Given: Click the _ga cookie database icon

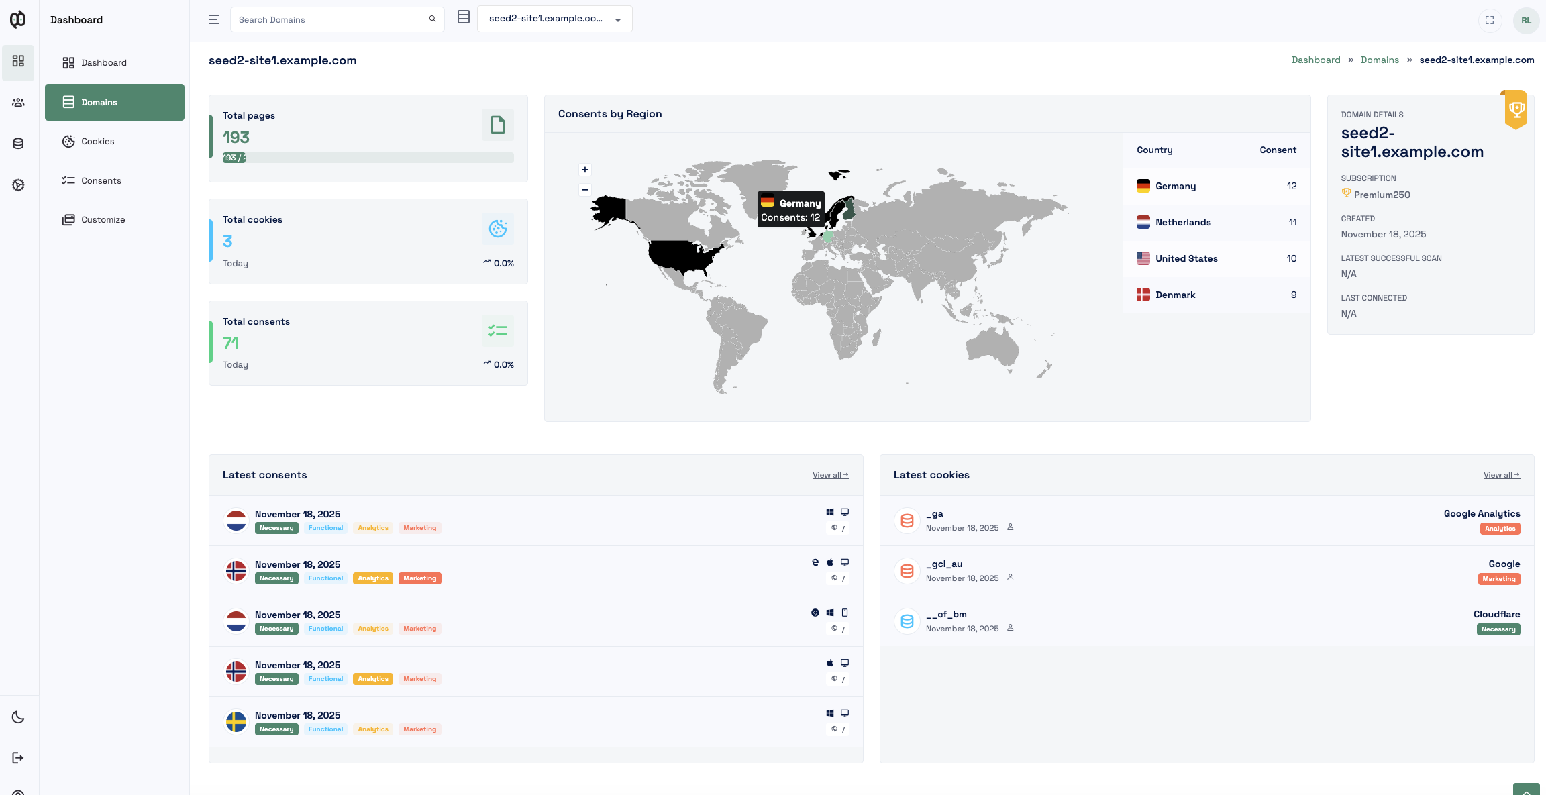Looking at the screenshot, I should (907, 521).
